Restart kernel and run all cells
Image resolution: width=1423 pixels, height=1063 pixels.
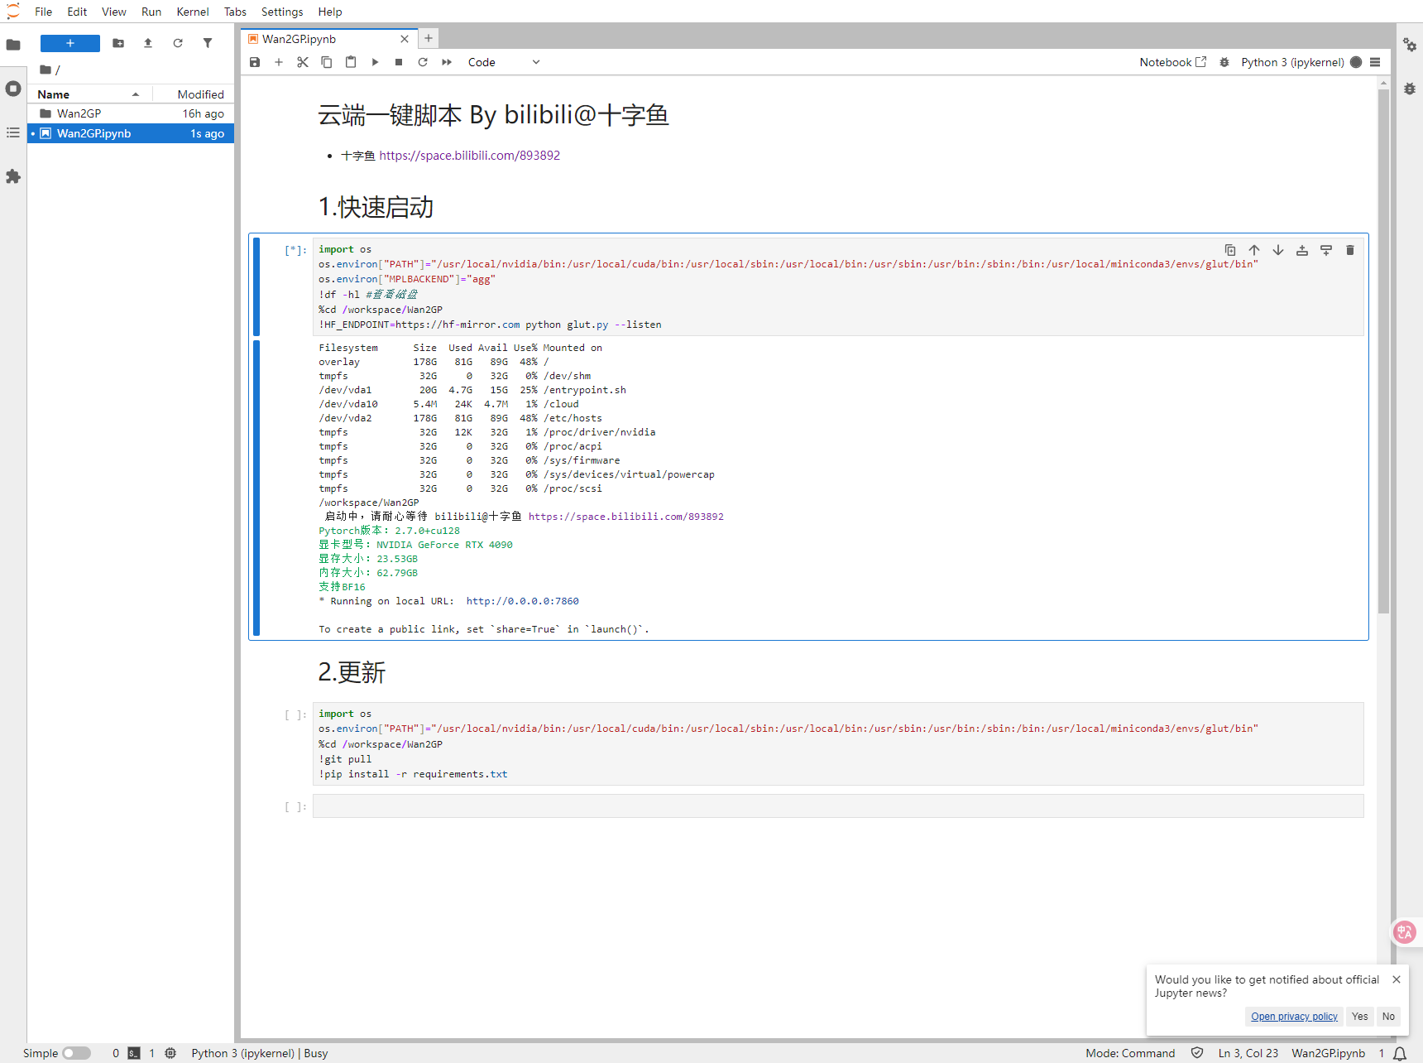[x=447, y=62]
